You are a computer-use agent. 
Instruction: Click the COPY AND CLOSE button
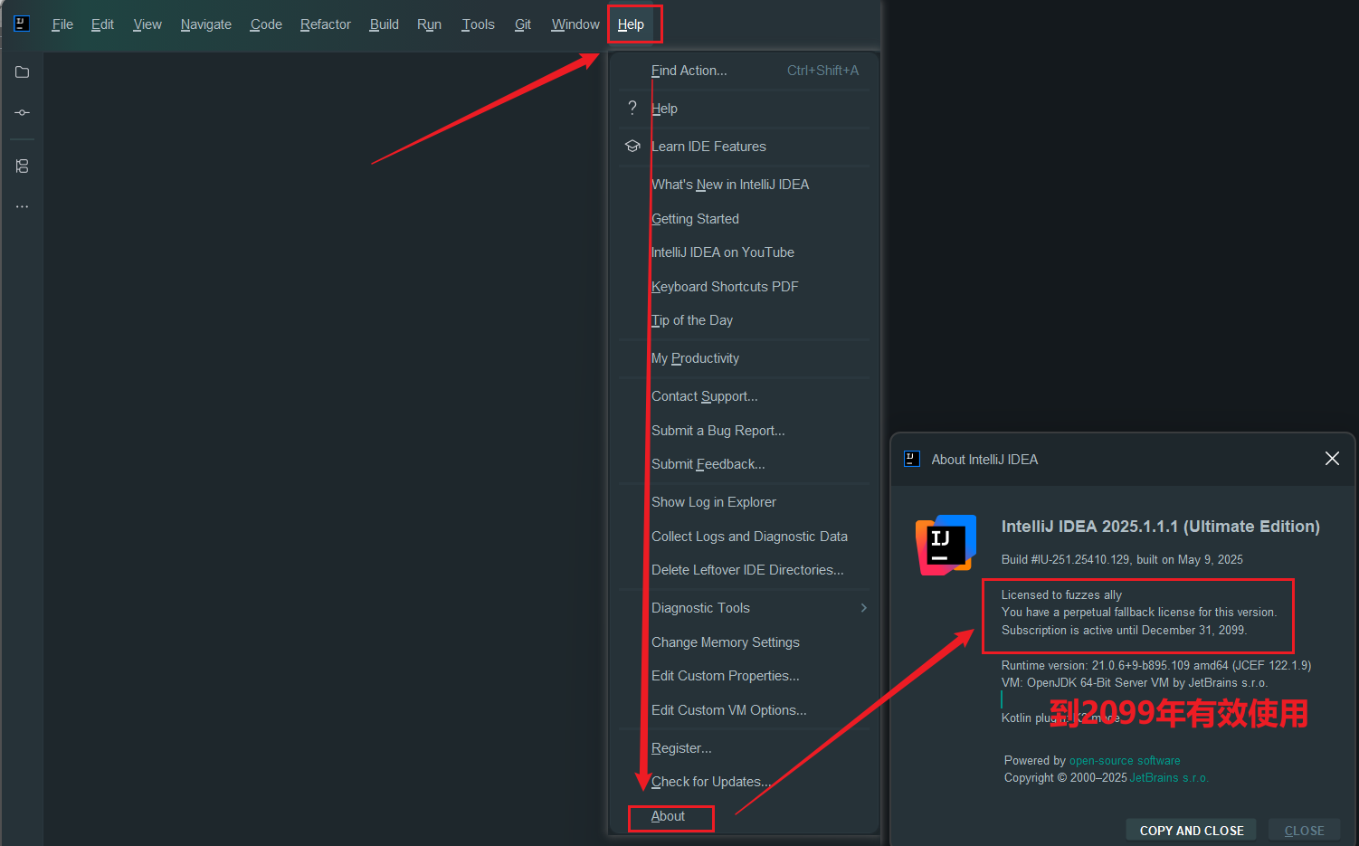1191,830
